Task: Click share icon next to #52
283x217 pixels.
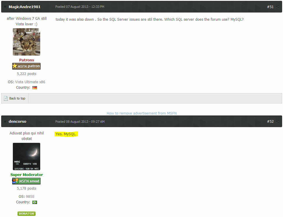Action: 277,122
